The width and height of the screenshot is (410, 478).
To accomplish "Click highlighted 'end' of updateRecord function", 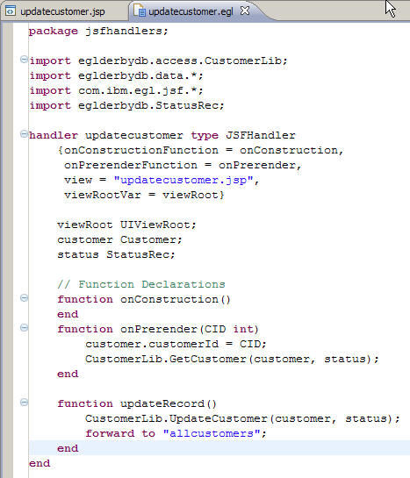I will click(68, 449).
